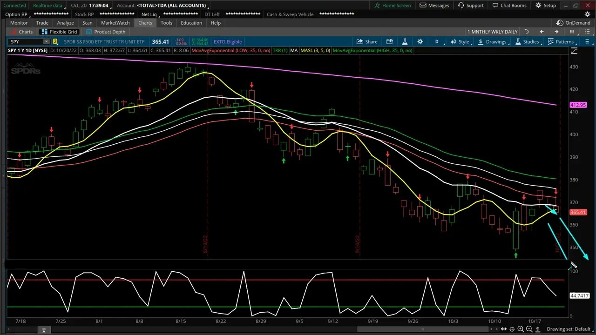
Task: Click the Realtime data status label
Action: 47,5
